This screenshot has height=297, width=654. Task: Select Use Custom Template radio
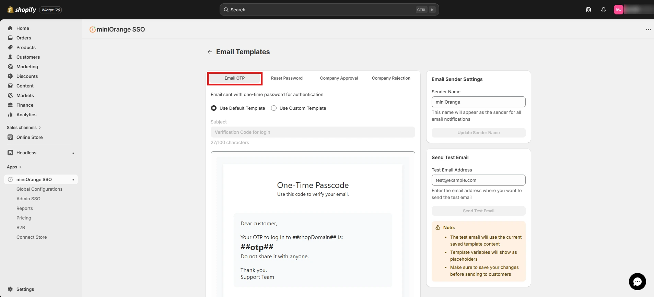(x=274, y=108)
